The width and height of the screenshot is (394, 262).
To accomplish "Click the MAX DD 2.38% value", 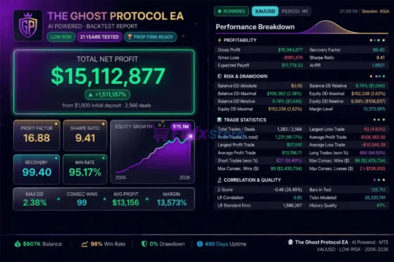I will [35, 202].
